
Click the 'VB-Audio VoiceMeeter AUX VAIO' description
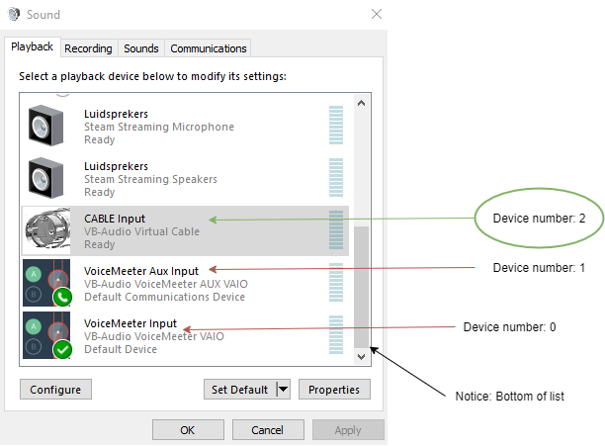point(166,284)
